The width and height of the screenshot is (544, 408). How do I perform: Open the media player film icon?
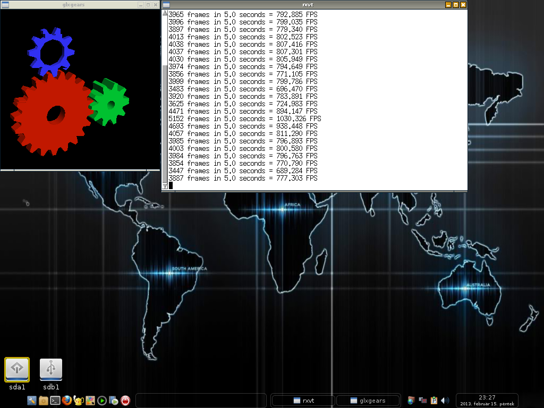point(114,401)
